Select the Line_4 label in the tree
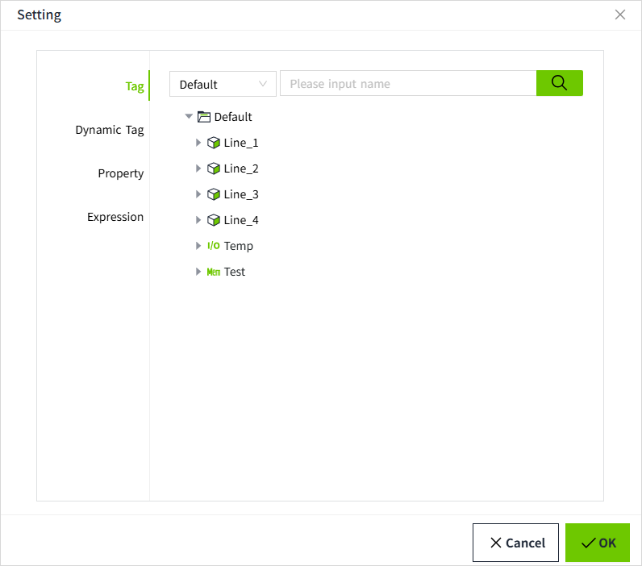 241,220
